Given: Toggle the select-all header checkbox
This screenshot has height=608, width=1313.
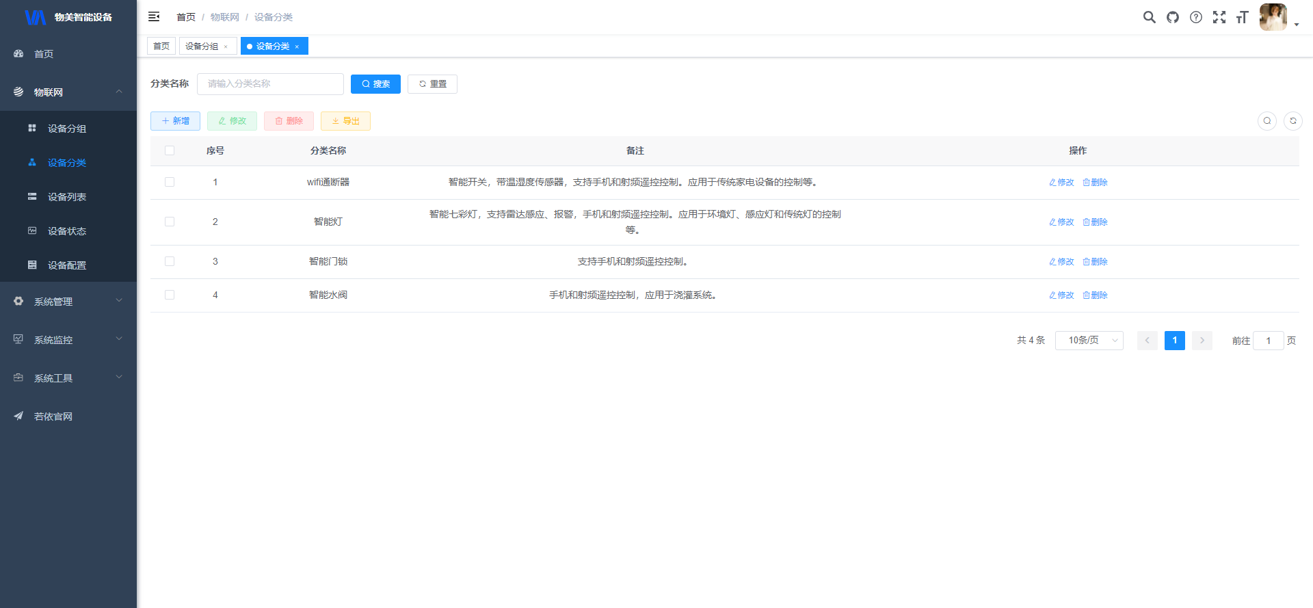Looking at the screenshot, I should [x=170, y=150].
